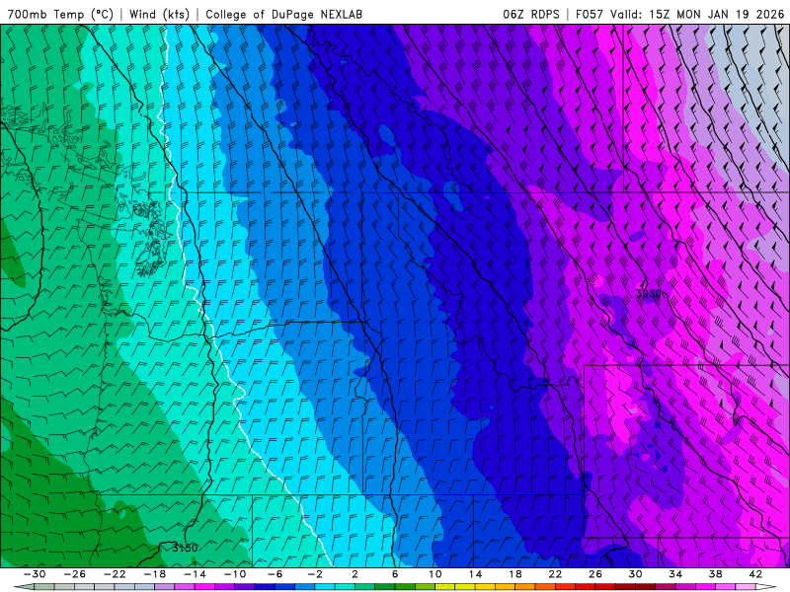Click the "-26" color scale label
This screenshot has width=790, height=592.
[75, 574]
